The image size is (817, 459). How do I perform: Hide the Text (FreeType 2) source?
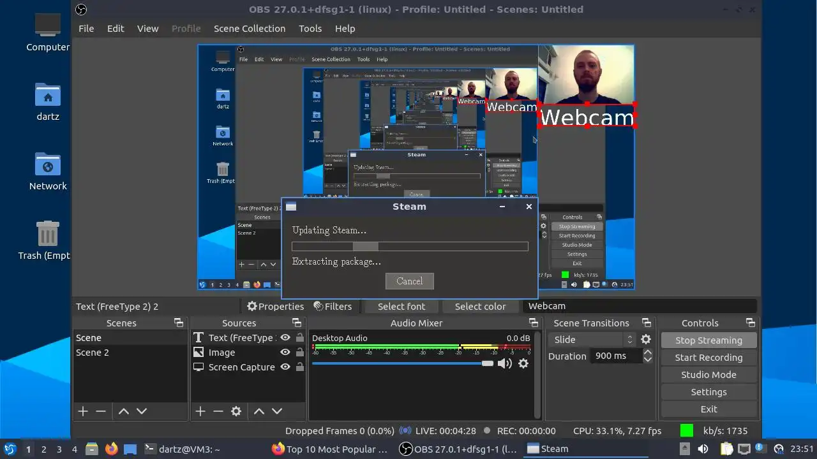tap(285, 338)
